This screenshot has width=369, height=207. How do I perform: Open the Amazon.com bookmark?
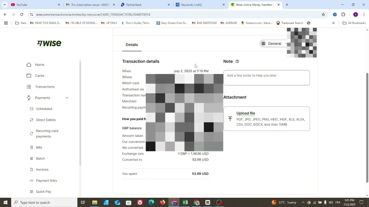pyautogui.click(x=257, y=23)
